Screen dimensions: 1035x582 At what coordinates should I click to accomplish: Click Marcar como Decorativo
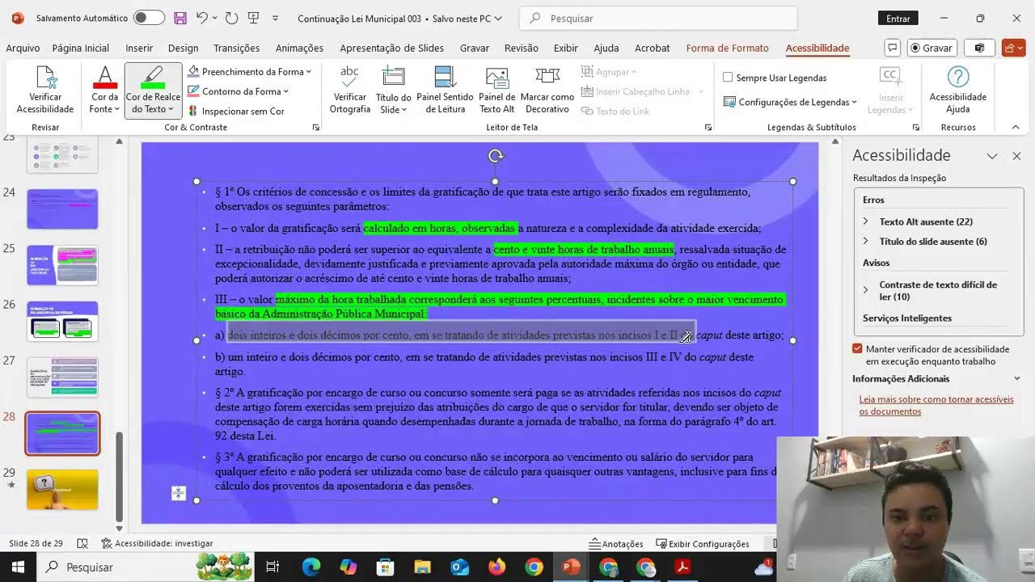tap(547, 90)
